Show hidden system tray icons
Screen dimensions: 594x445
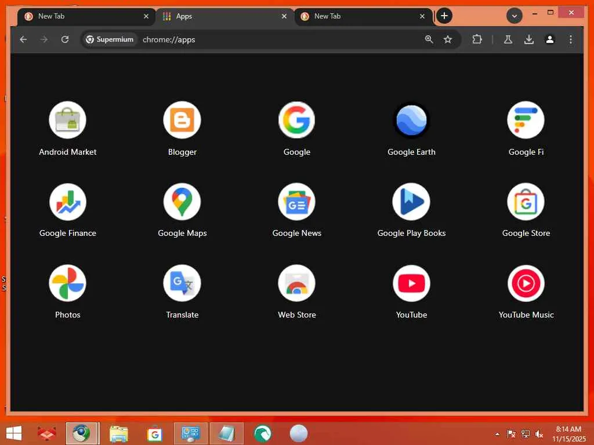(x=497, y=434)
